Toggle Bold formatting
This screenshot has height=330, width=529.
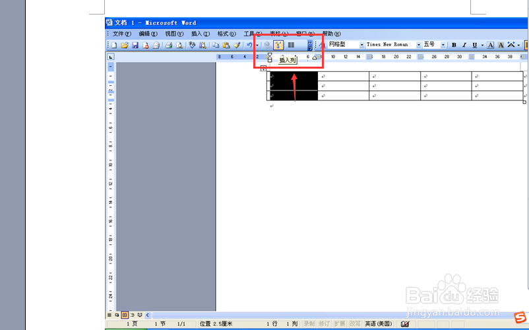[x=454, y=45]
